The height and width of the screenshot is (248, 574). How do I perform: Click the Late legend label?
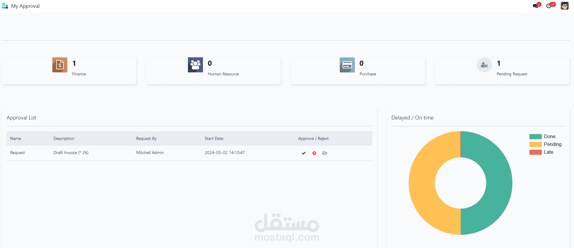coord(548,152)
